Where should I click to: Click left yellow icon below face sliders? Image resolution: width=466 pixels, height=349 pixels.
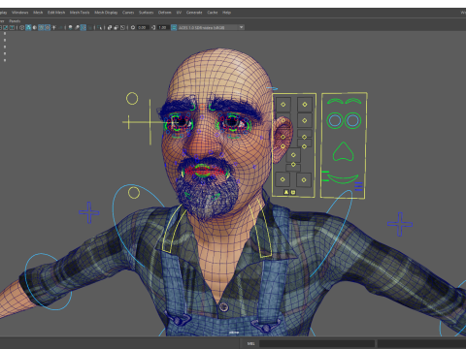pos(286,192)
